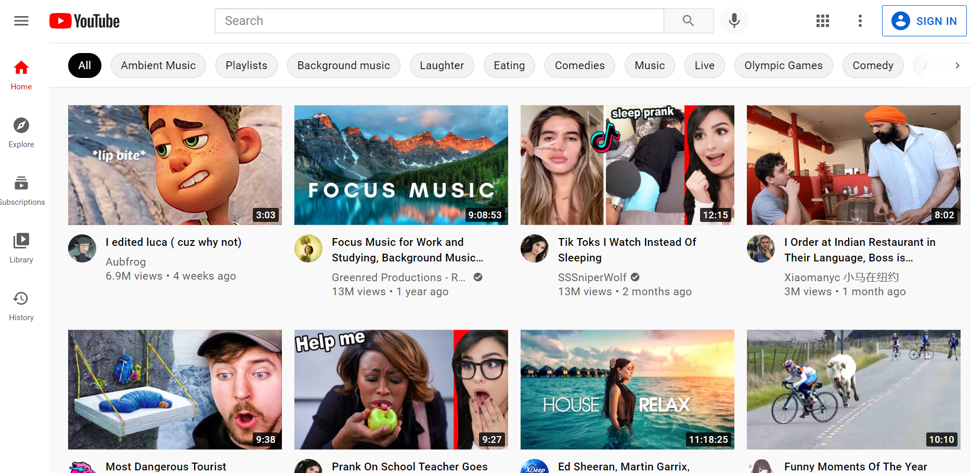Start voice search with the microphone
Image resolution: width=971 pixels, height=473 pixels.
[x=734, y=21]
